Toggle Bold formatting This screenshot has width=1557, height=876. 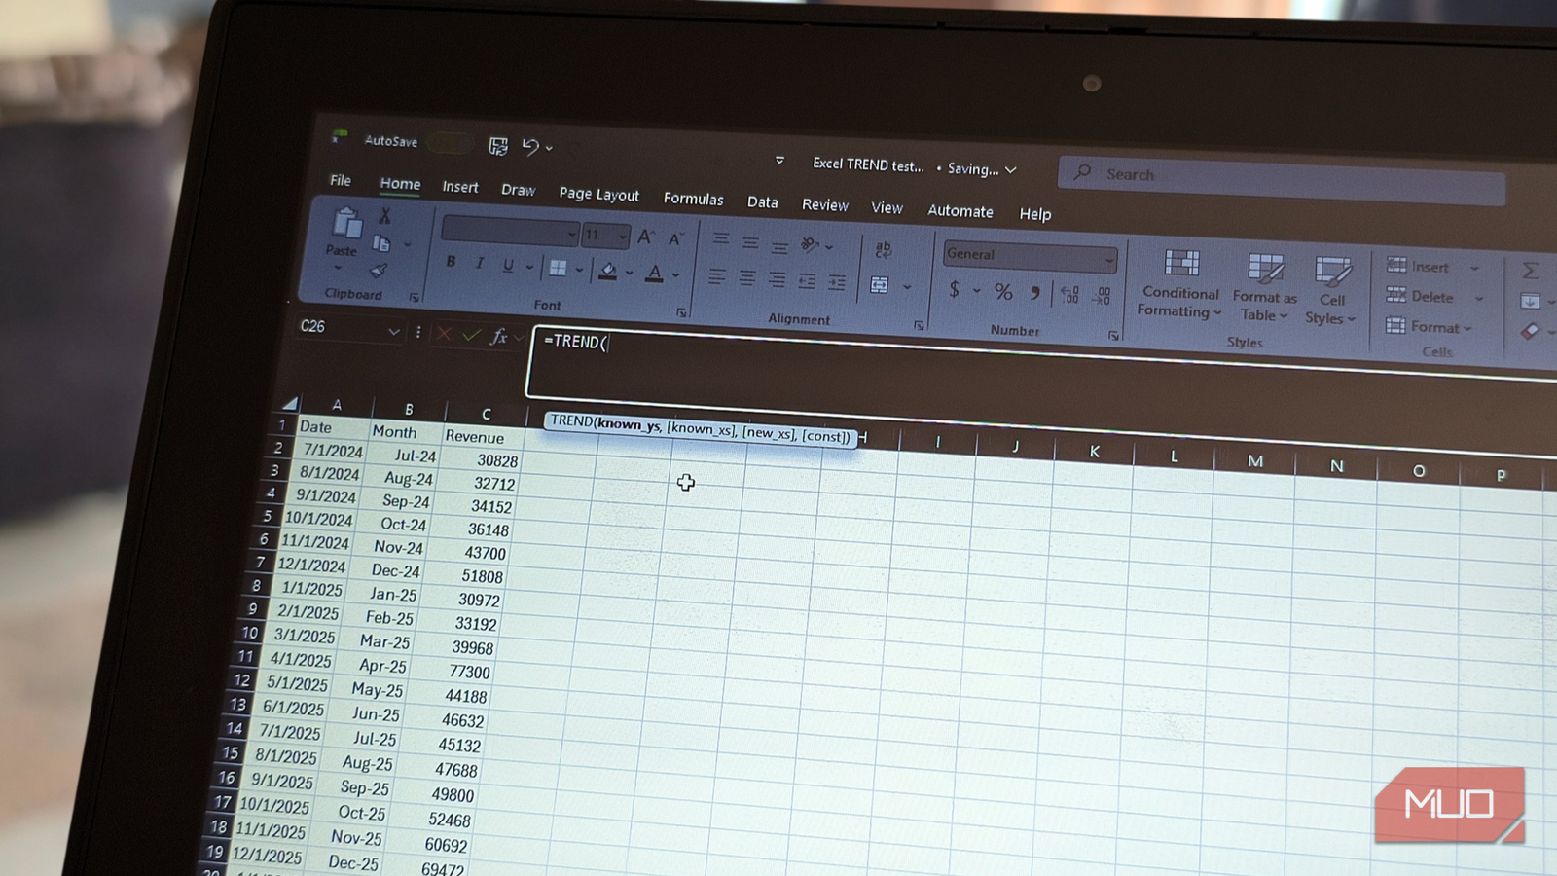[x=451, y=262]
